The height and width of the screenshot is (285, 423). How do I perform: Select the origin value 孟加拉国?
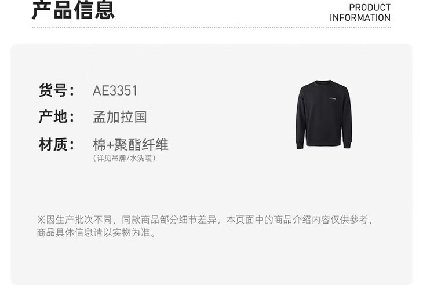coord(120,117)
